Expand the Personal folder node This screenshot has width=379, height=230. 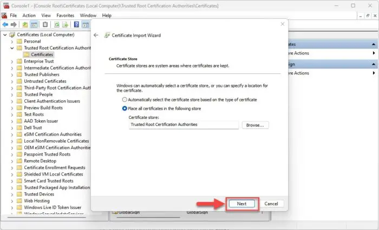(12, 41)
